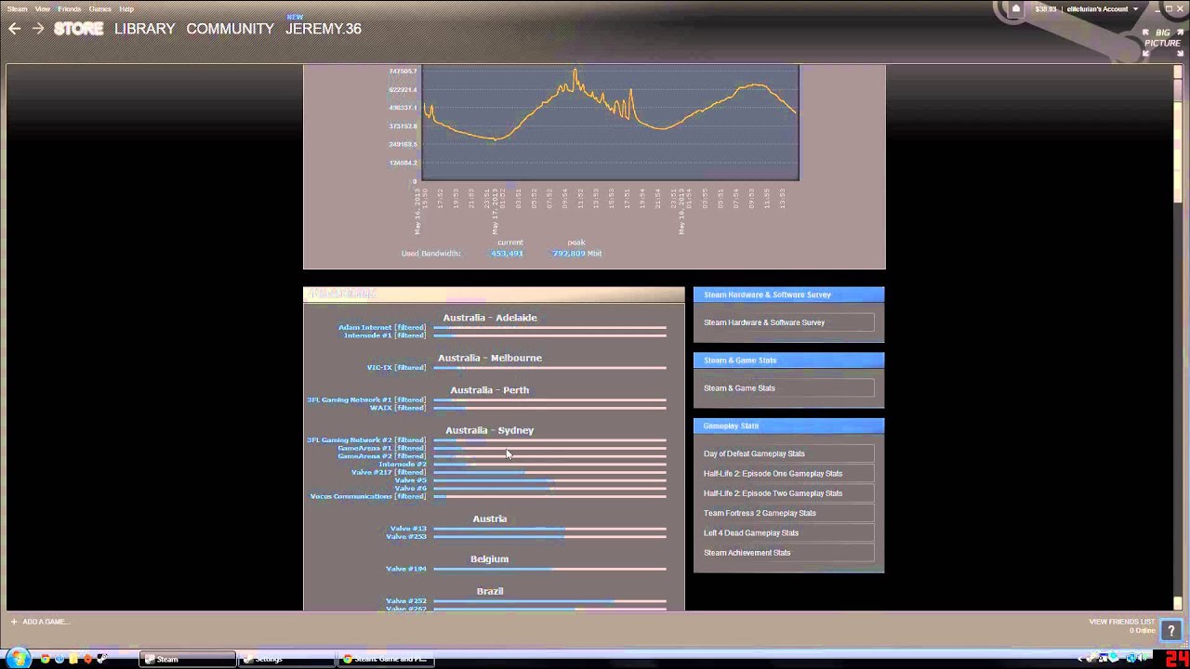Image resolution: width=1190 pixels, height=669 pixels.
Task: Open Team Fortress 2 Gameplay Stats
Action: [x=788, y=513]
